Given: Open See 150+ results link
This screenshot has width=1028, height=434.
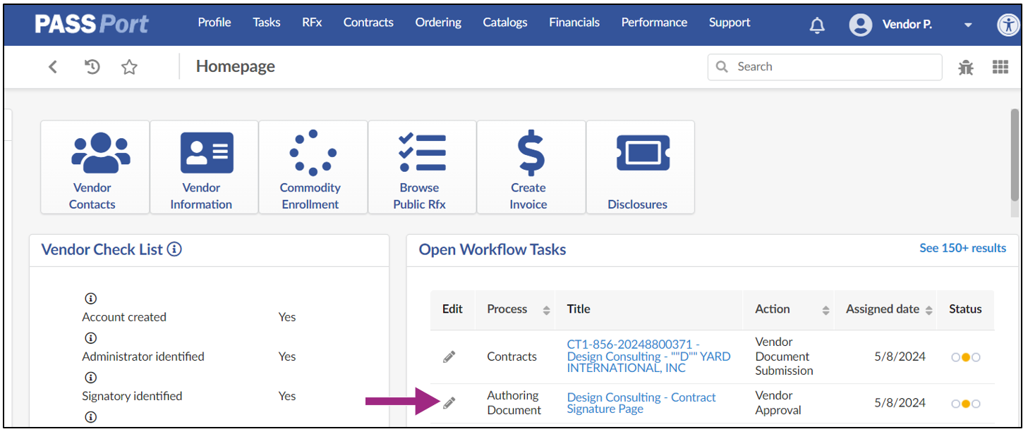Looking at the screenshot, I should click(x=962, y=248).
